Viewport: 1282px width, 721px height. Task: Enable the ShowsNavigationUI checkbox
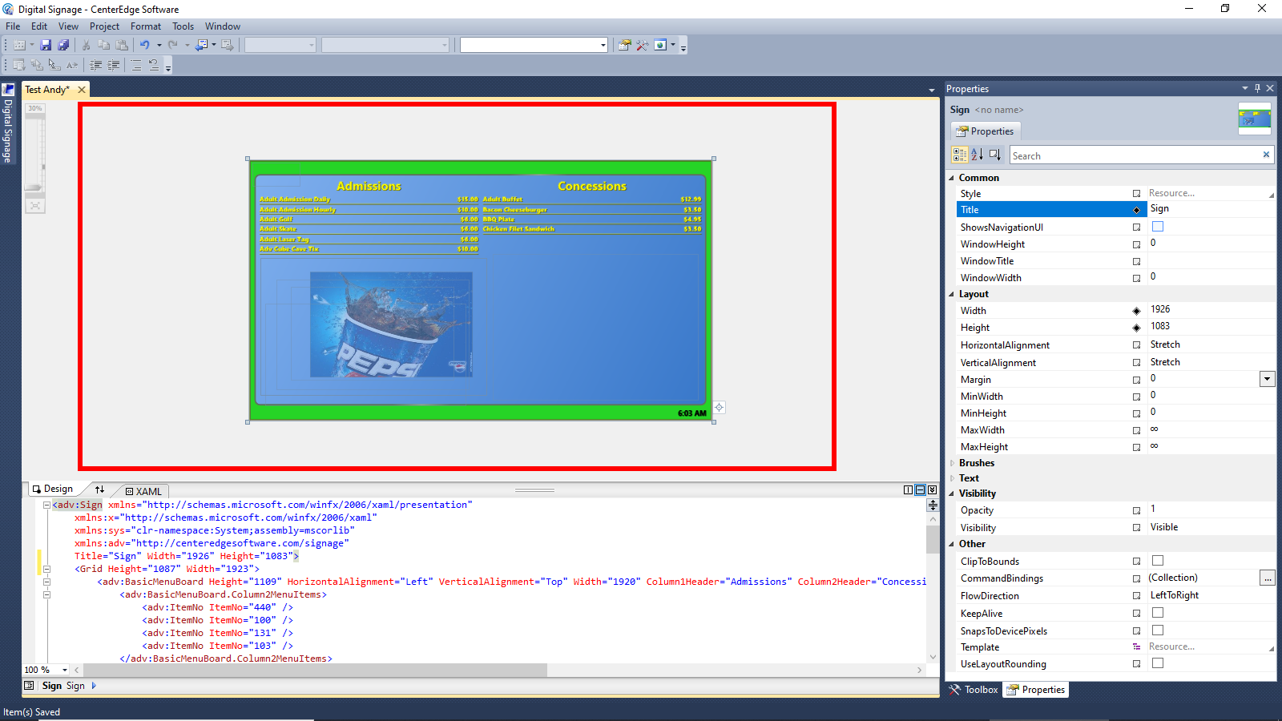[x=1158, y=227]
